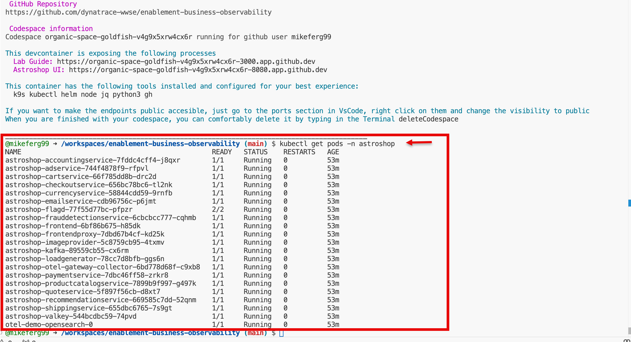Place cursor at the bottom terminal prompt
631x342 pixels.
281,333
